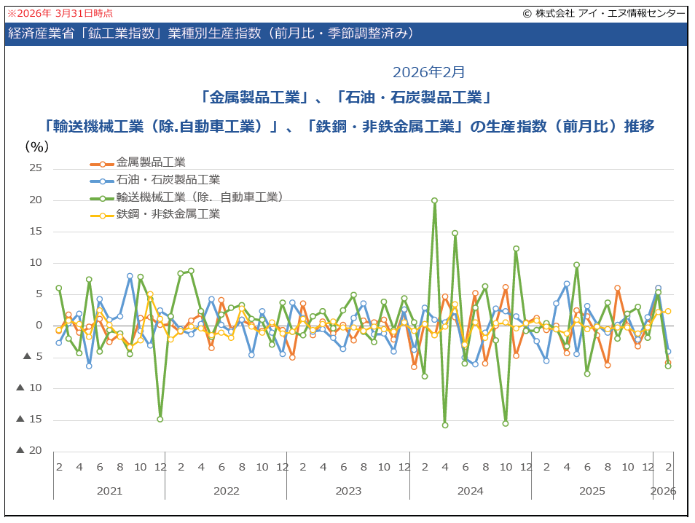The width and height of the screenshot is (695, 523).
Task: Expand the 2024 year axis group
Action: (470, 492)
